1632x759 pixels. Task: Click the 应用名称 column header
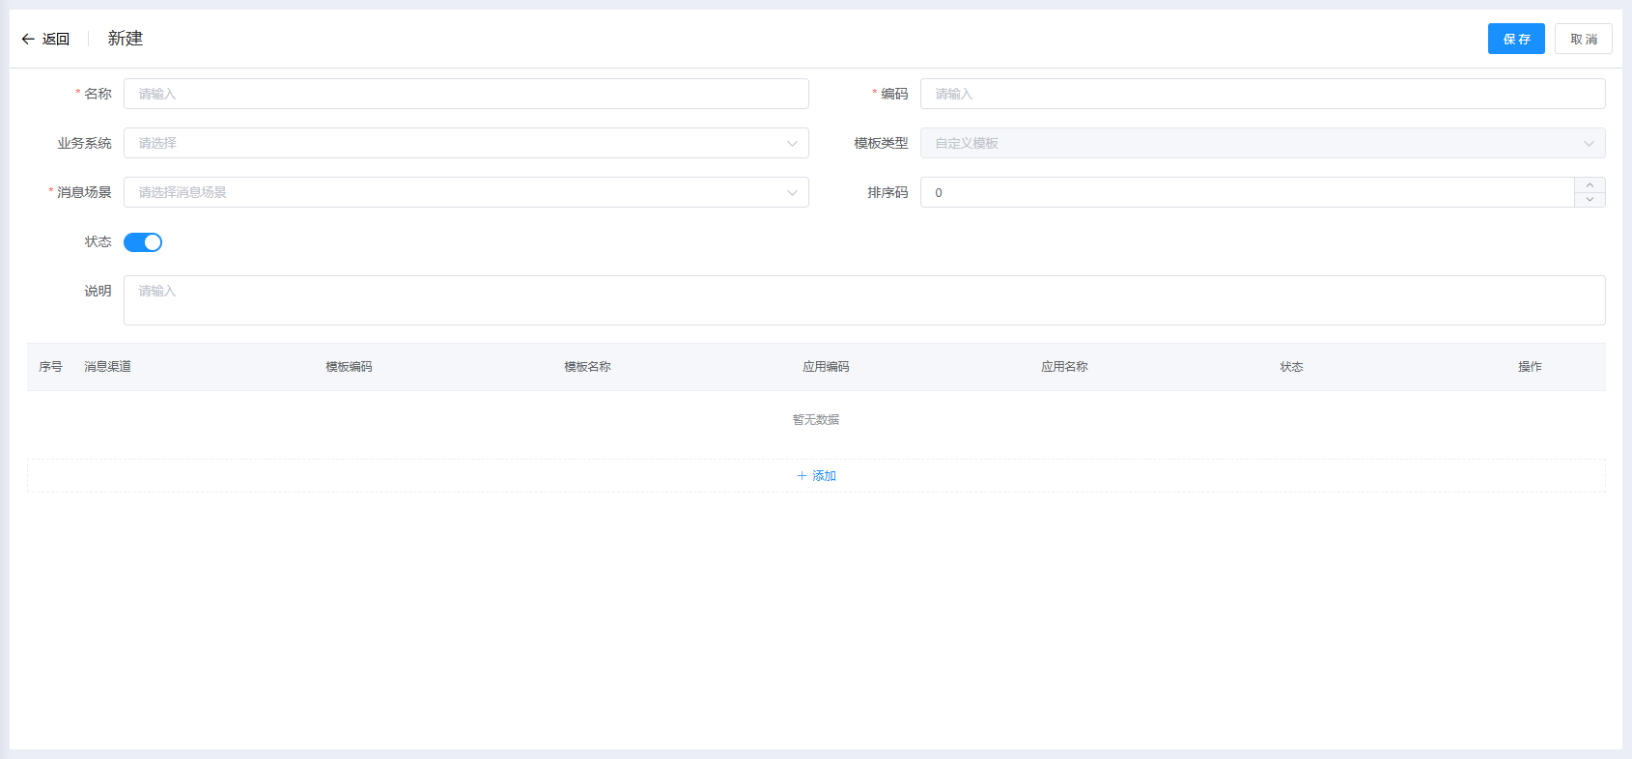point(1064,367)
